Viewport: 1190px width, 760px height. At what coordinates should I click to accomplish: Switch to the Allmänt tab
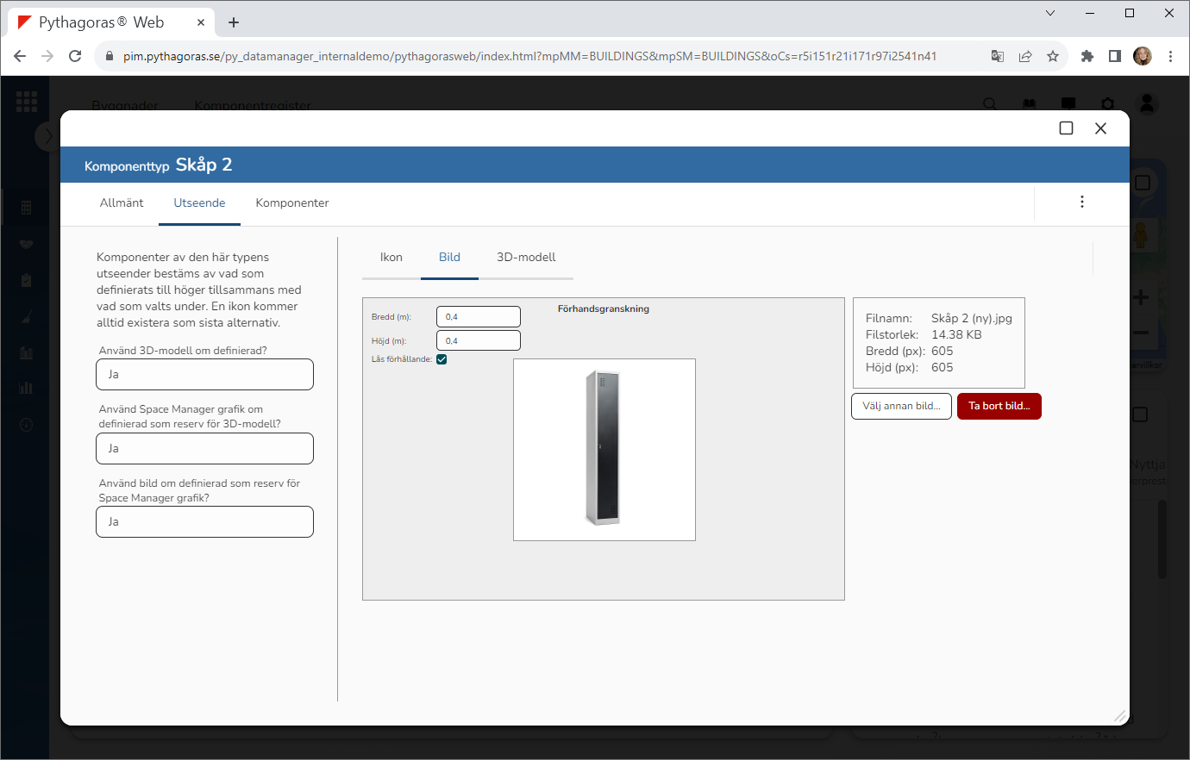point(122,203)
